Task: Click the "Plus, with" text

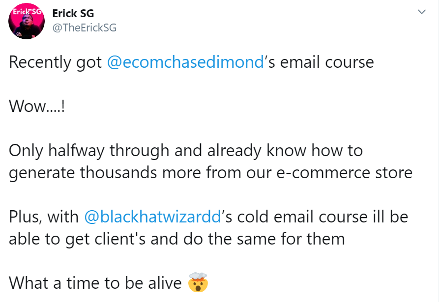Action: tap(44, 217)
